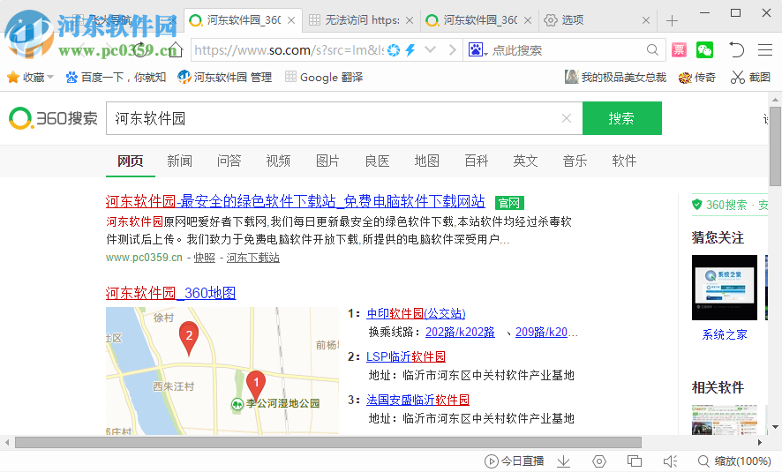Select the 音乐 search tab

(x=575, y=161)
